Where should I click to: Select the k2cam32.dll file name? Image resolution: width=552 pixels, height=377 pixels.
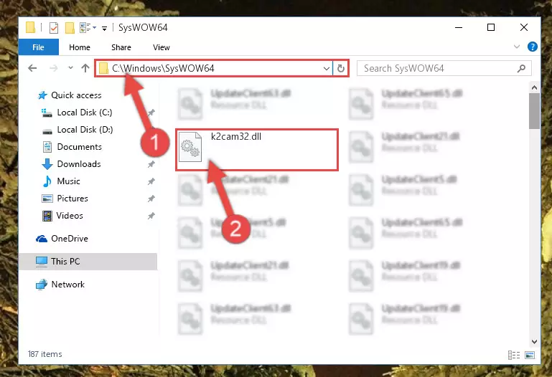tap(236, 137)
